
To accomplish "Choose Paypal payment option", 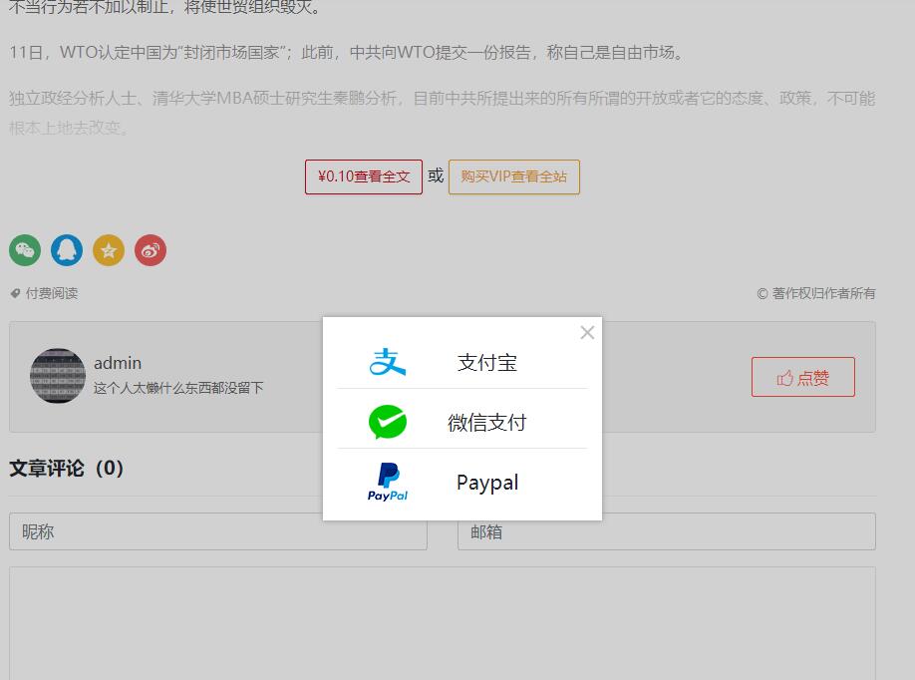I will (462, 483).
